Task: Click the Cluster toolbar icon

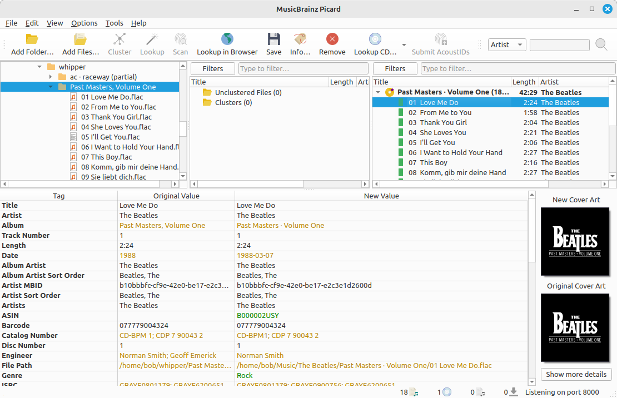Action: click(x=119, y=39)
